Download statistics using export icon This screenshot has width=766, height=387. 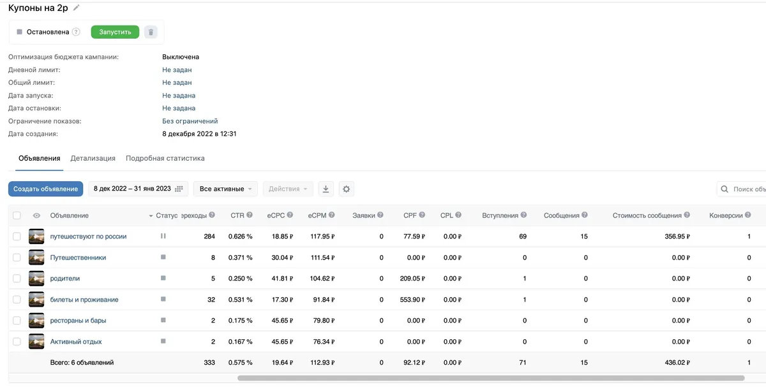point(326,189)
